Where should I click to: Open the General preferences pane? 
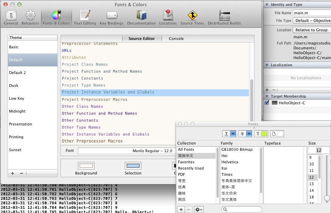tap(11, 17)
